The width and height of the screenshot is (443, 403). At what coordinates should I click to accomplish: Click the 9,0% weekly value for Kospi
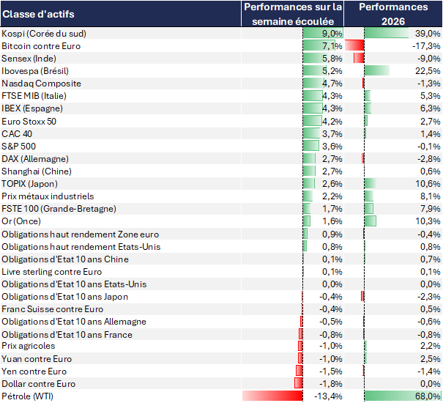(x=332, y=34)
